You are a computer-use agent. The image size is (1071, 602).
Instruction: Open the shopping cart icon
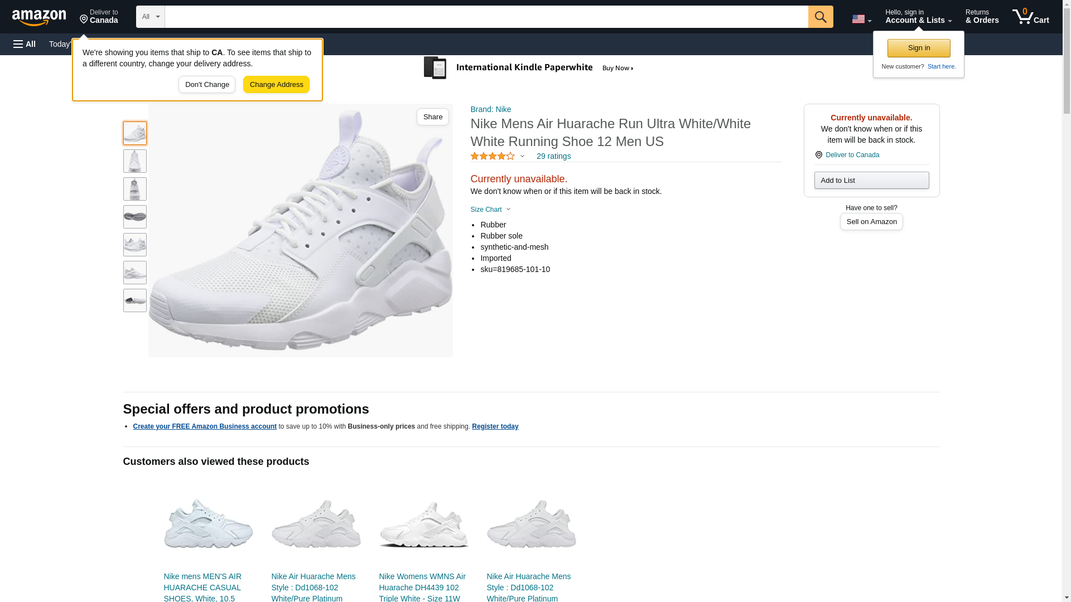[1030, 17]
